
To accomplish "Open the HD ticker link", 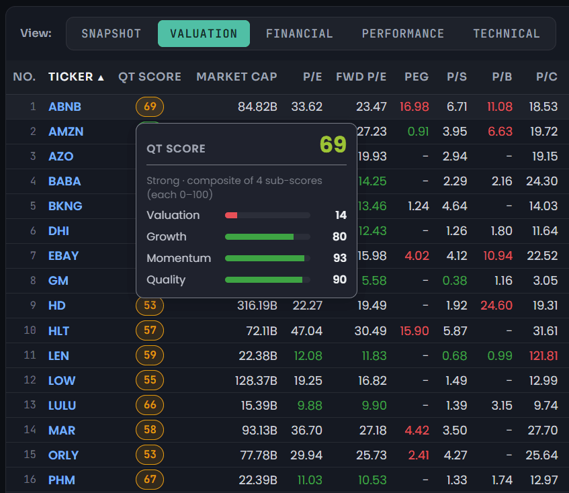I will (x=56, y=306).
